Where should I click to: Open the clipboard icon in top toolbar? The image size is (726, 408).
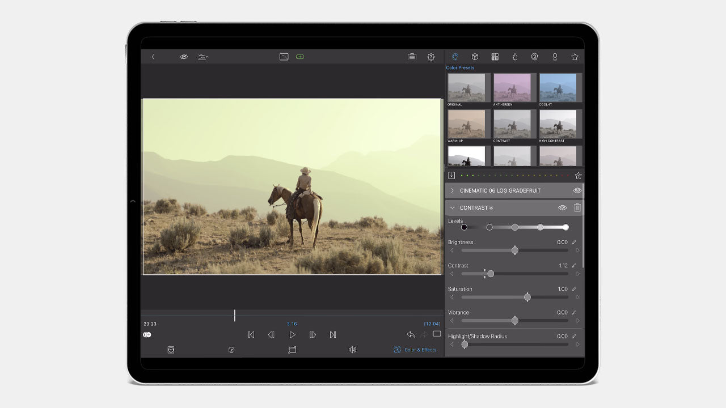pyautogui.click(x=412, y=57)
